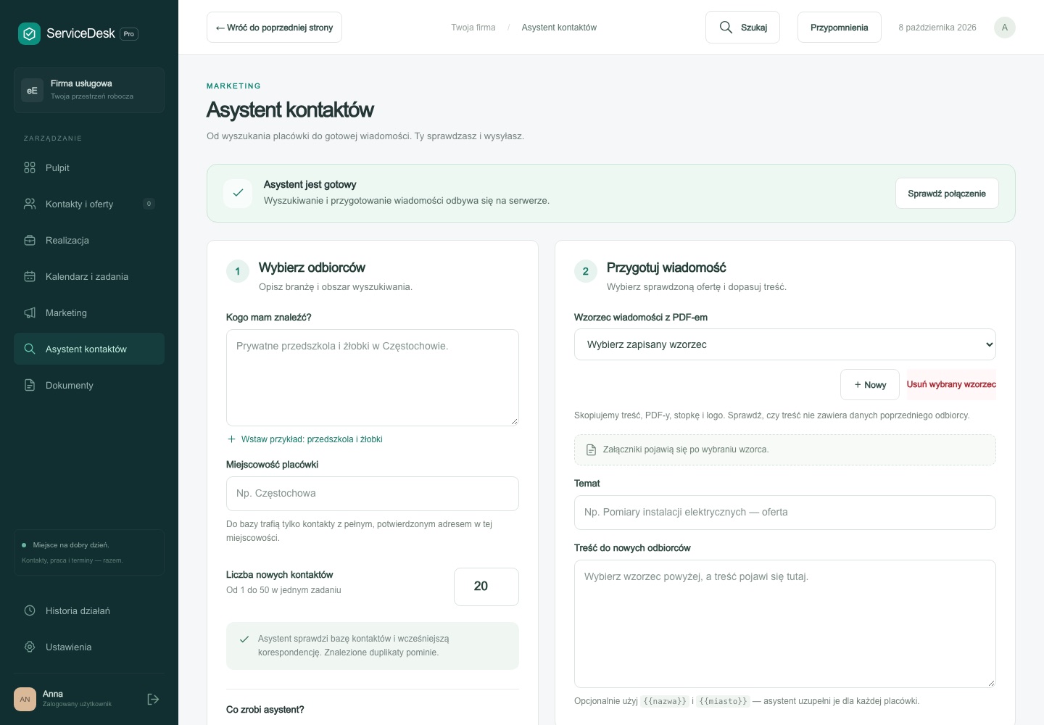Click 'Wstaw przykład: przedszkola i żłobki' link

point(304,439)
